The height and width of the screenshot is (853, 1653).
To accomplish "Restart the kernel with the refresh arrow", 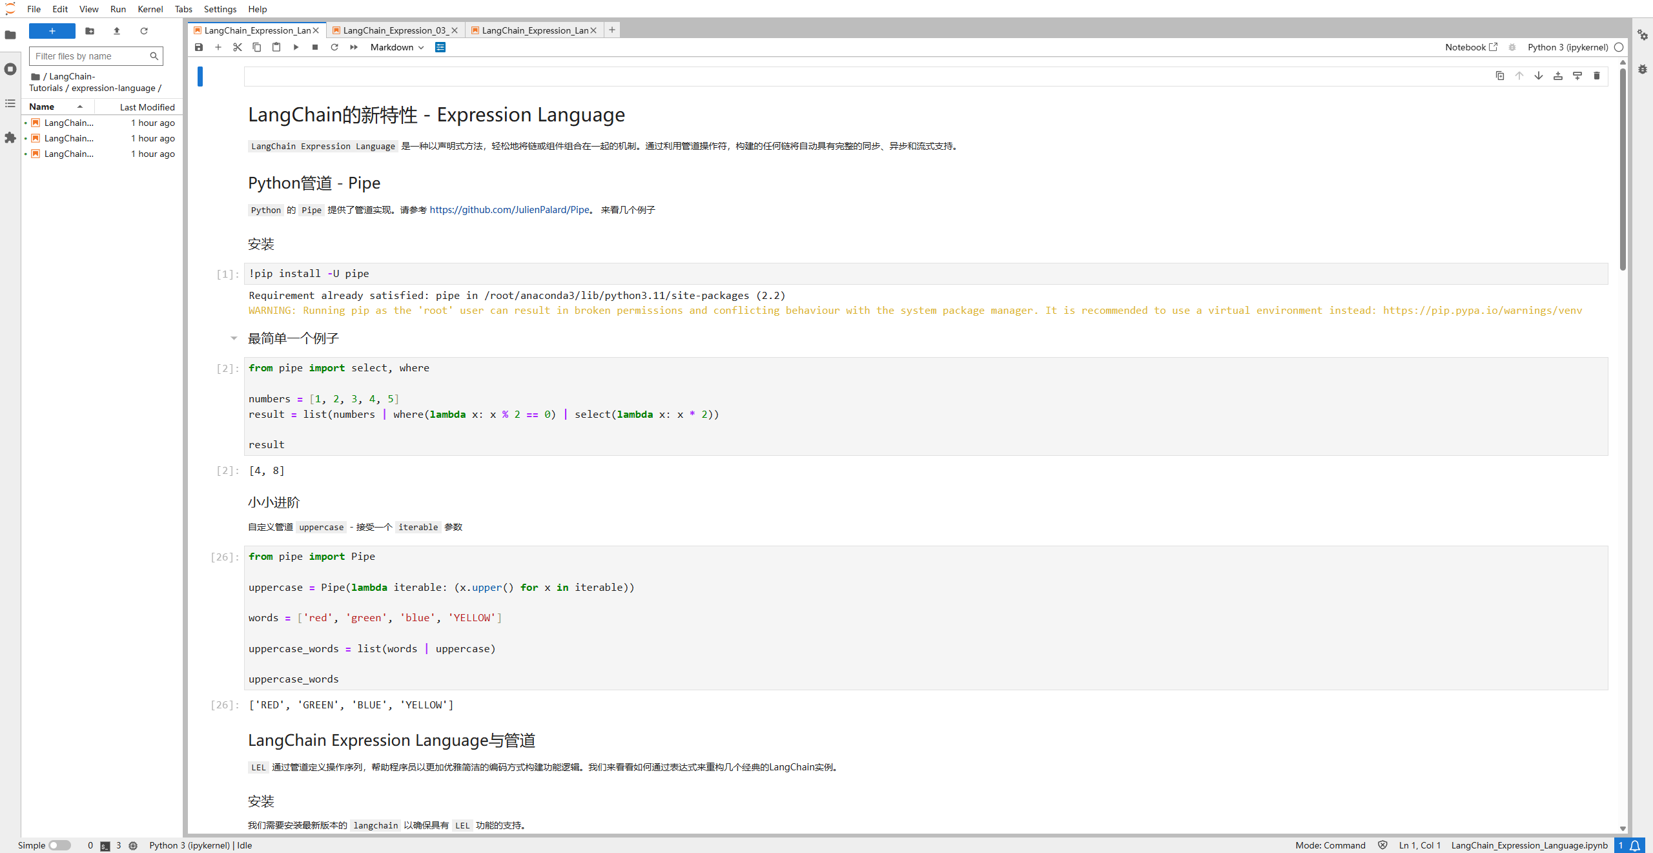I will (x=334, y=47).
